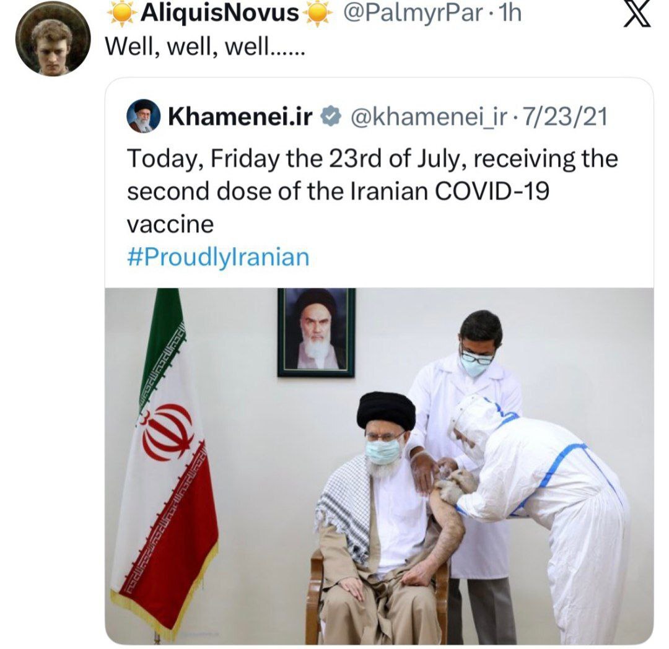Open the Khamenei.ir avatar in quoted post
The image size is (669, 649).
pyautogui.click(x=143, y=116)
